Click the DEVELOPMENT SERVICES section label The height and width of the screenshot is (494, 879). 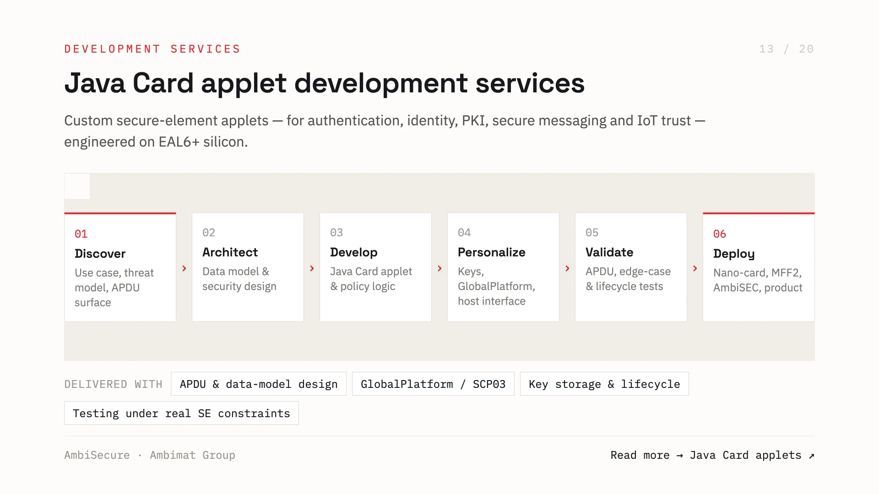[x=152, y=49]
